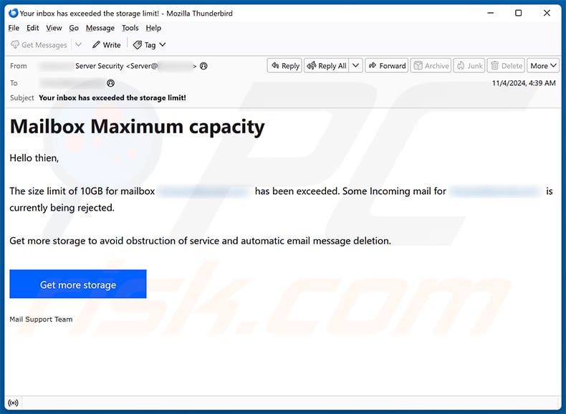This screenshot has width=566, height=414.
Task: Open the Go menu
Action: pos(74,28)
